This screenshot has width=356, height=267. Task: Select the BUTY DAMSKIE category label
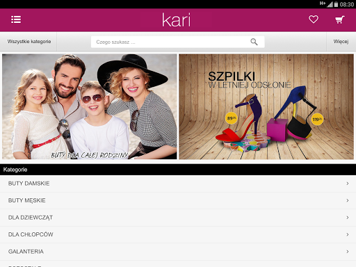(29, 184)
